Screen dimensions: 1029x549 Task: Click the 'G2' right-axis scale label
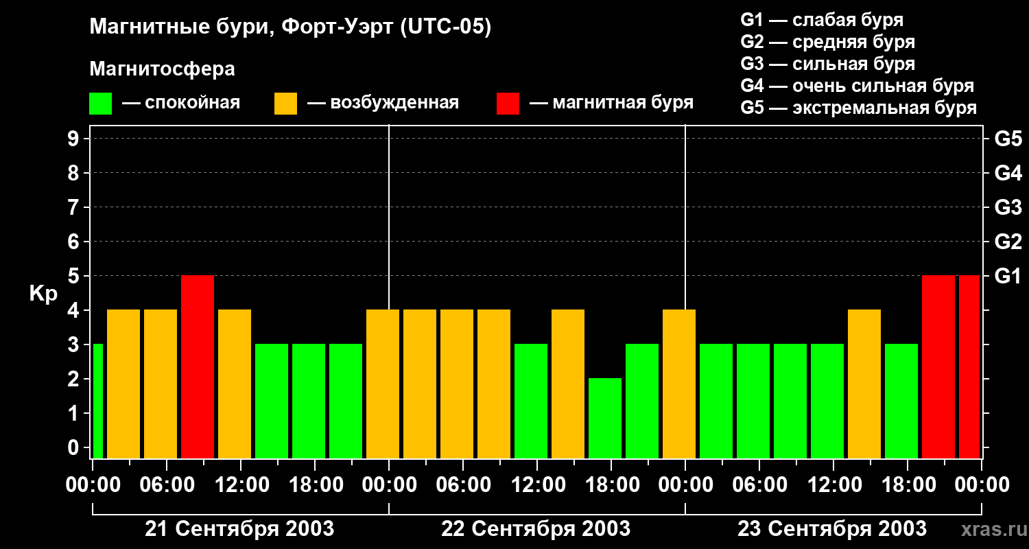(x=1008, y=242)
